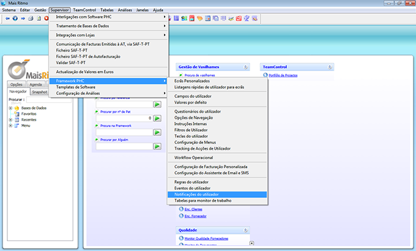The width and height of the screenshot is (416, 251).
Task: Click the red stop toolbar icon
Action: click(x=46, y=18)
